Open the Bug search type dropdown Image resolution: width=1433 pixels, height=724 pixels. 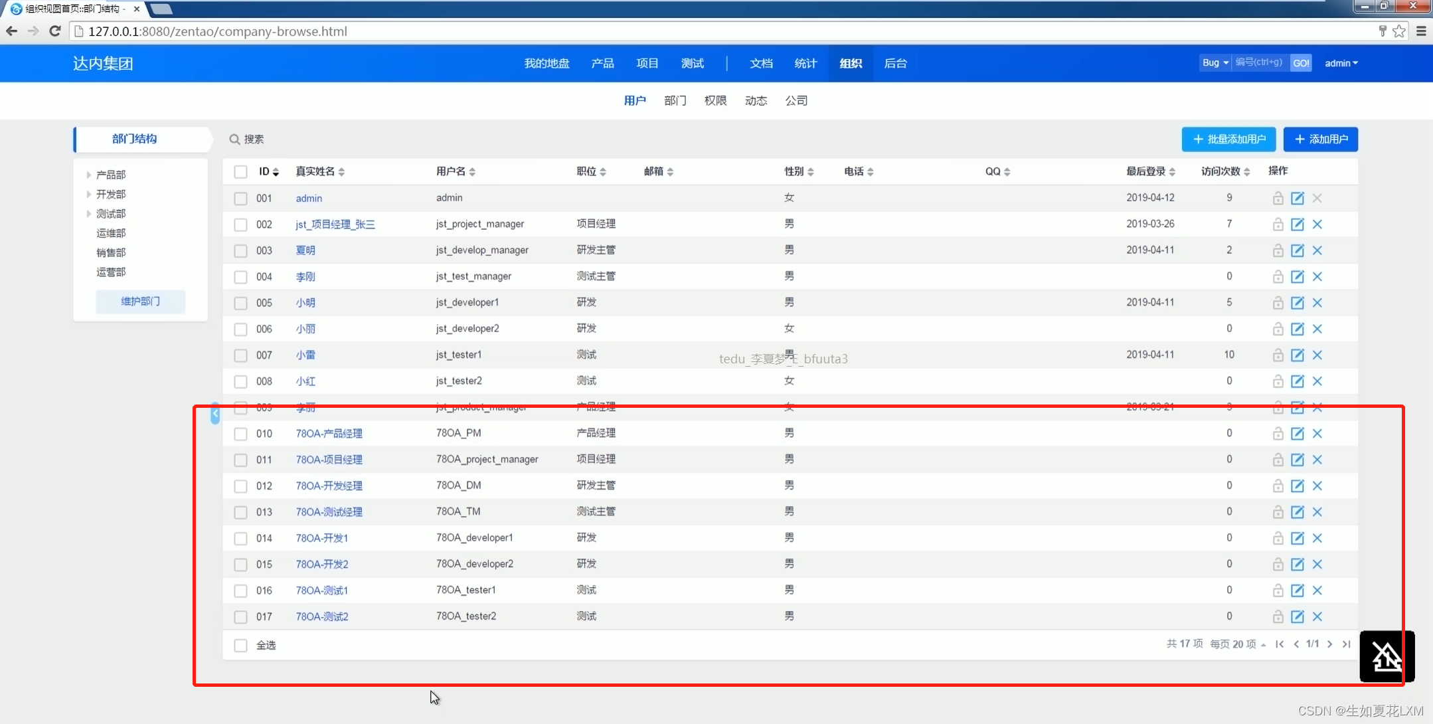(1215, 62)
